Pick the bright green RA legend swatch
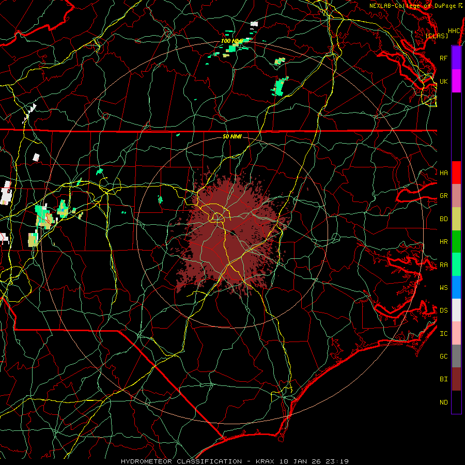Viewport: 465px width, 465px height. pyautogui.click(x=456, y=265)
